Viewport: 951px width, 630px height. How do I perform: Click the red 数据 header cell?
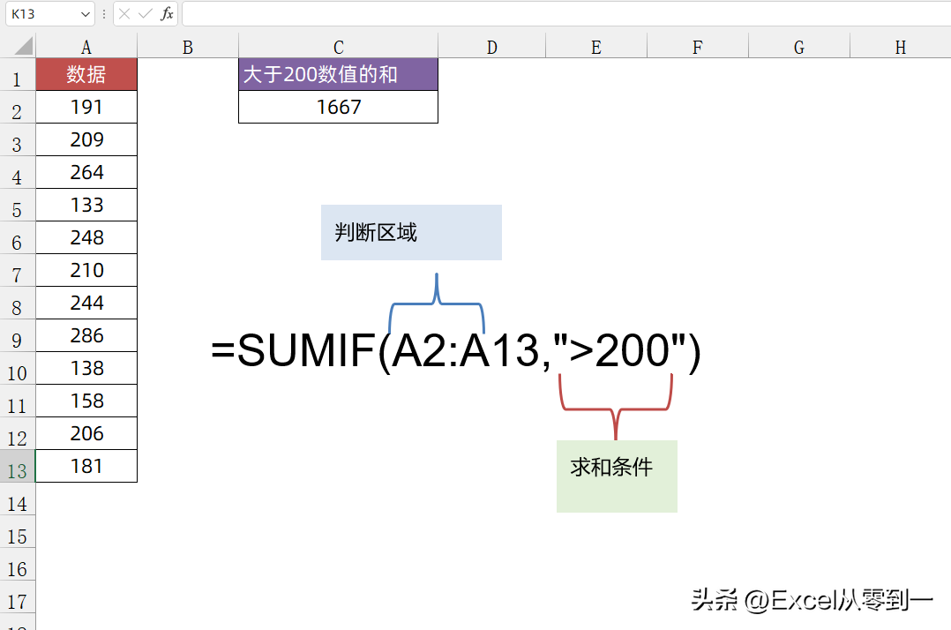click(86, 75)
